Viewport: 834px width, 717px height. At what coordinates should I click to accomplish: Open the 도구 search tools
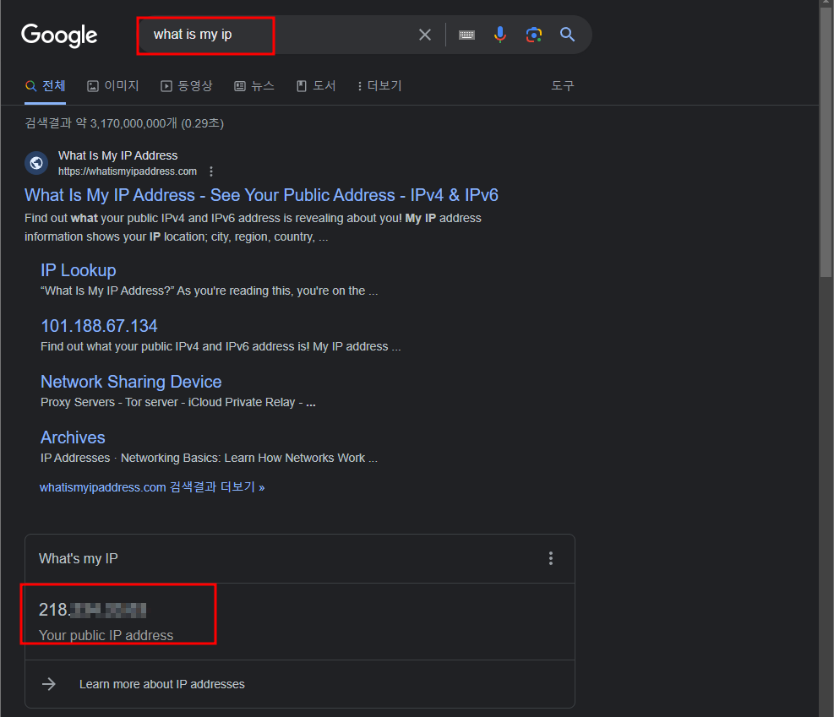pos(562,85)
